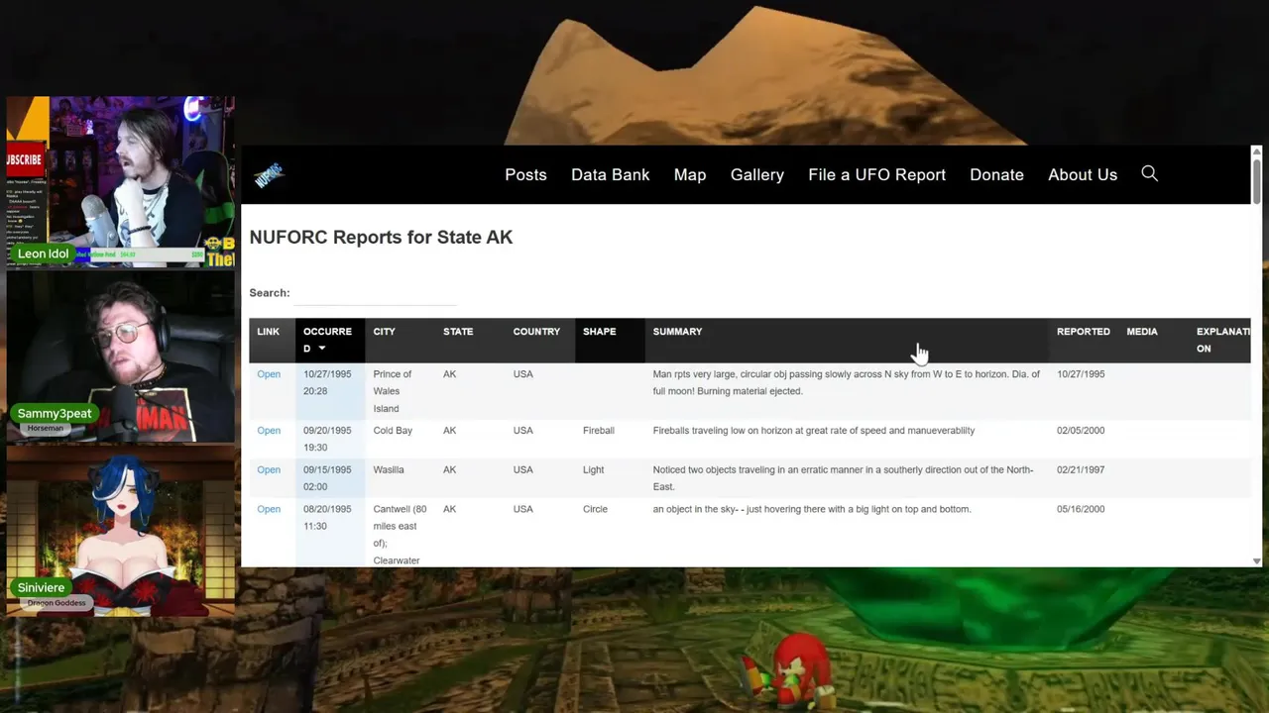Click the Subscribe badge on Leon's feed
Viewport: 1269px width, 713px height.
coord(24,159)
